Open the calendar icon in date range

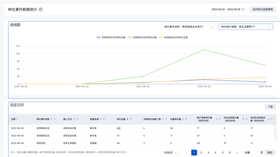tap(243, 10)
